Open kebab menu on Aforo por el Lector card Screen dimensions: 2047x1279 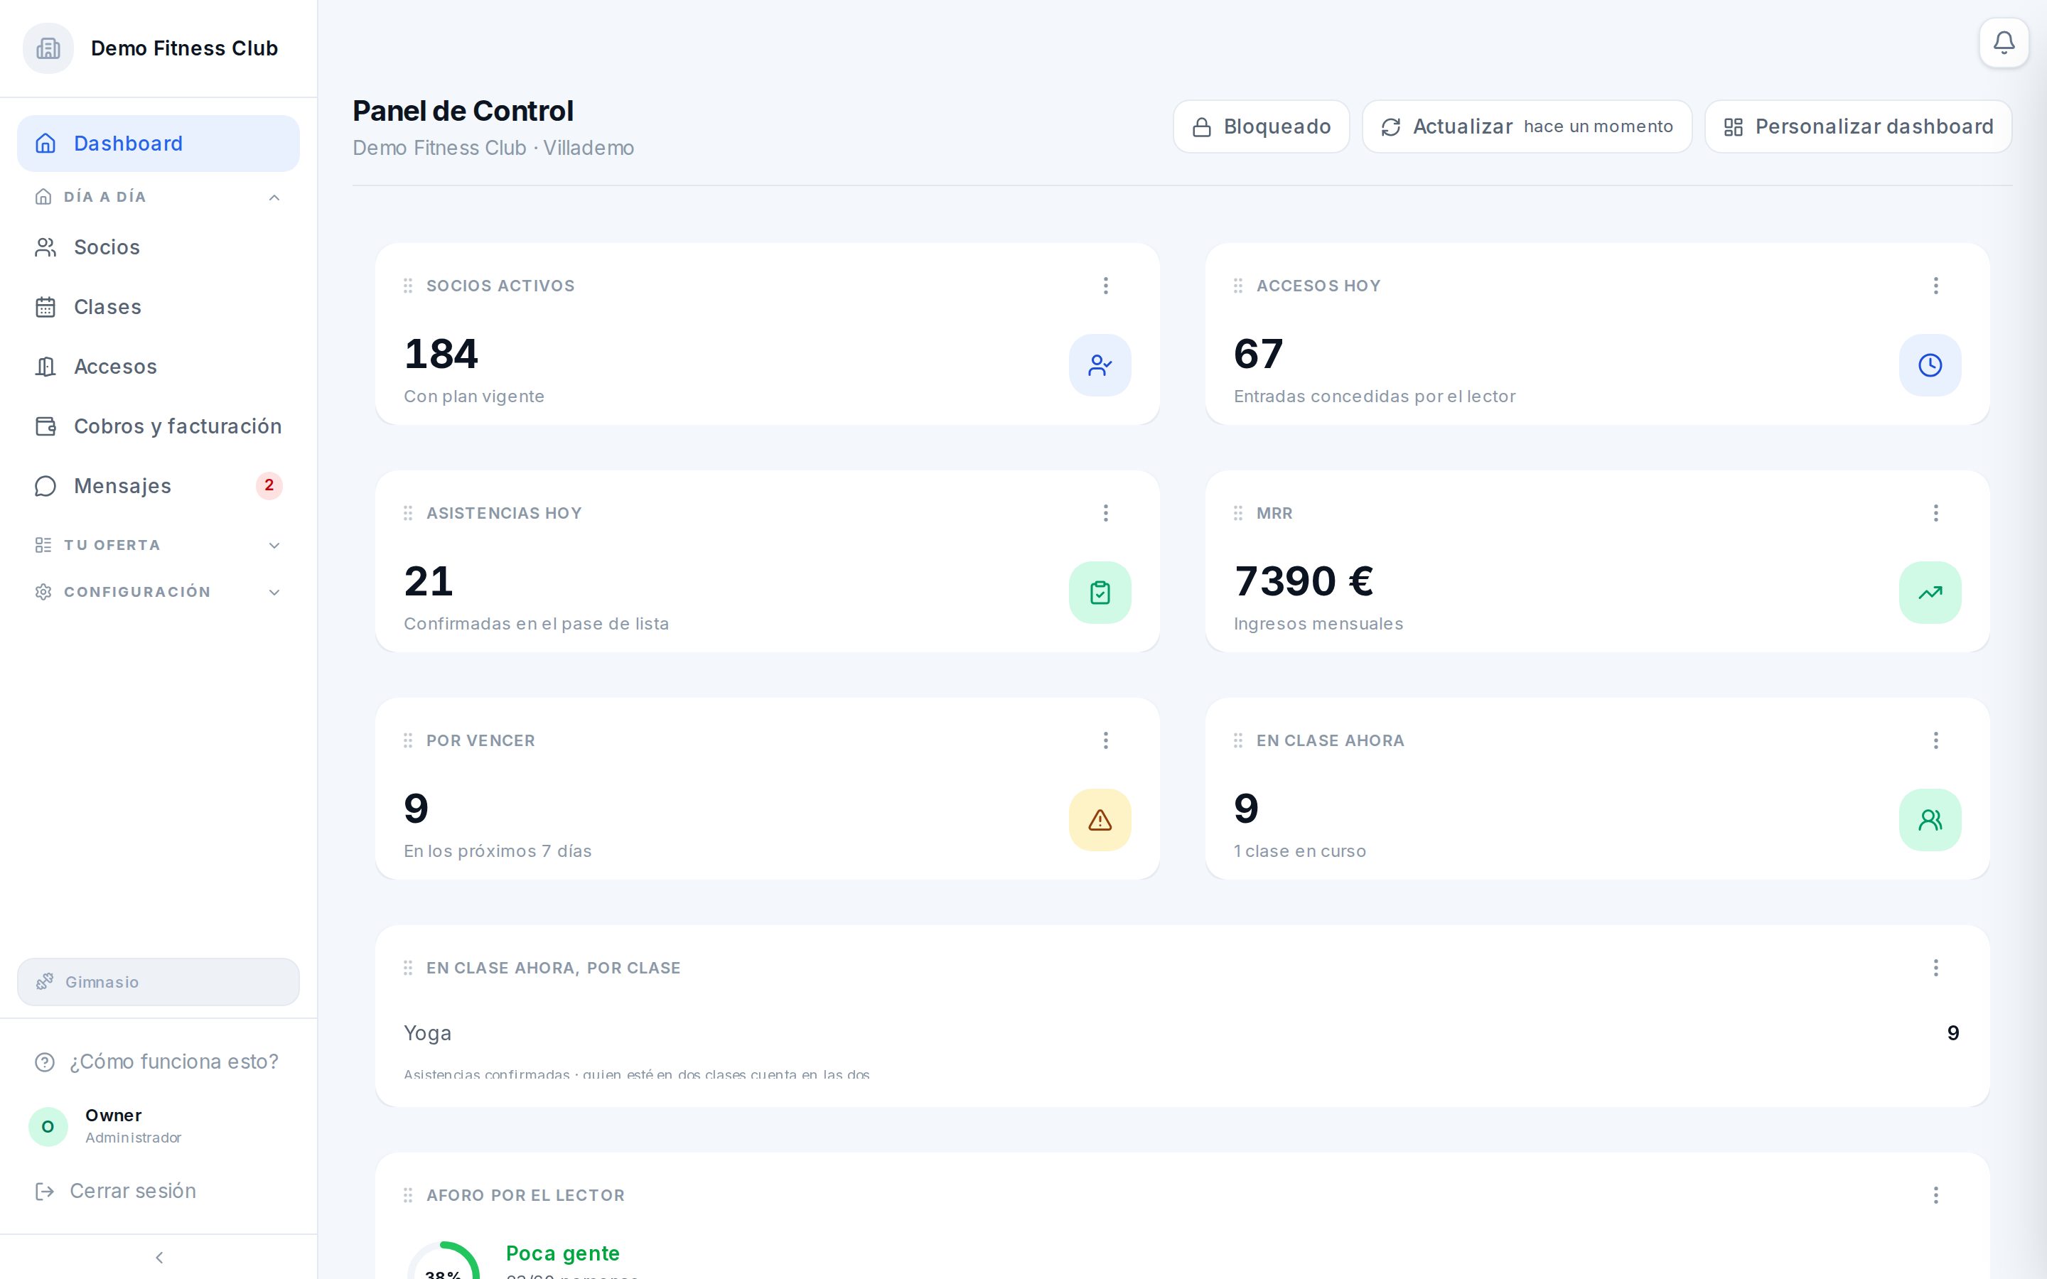(1935, 1195)
